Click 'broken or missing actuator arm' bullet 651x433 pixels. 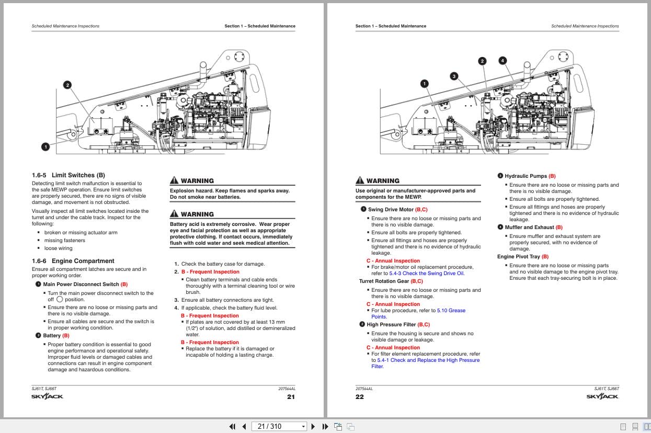point(81,233)
